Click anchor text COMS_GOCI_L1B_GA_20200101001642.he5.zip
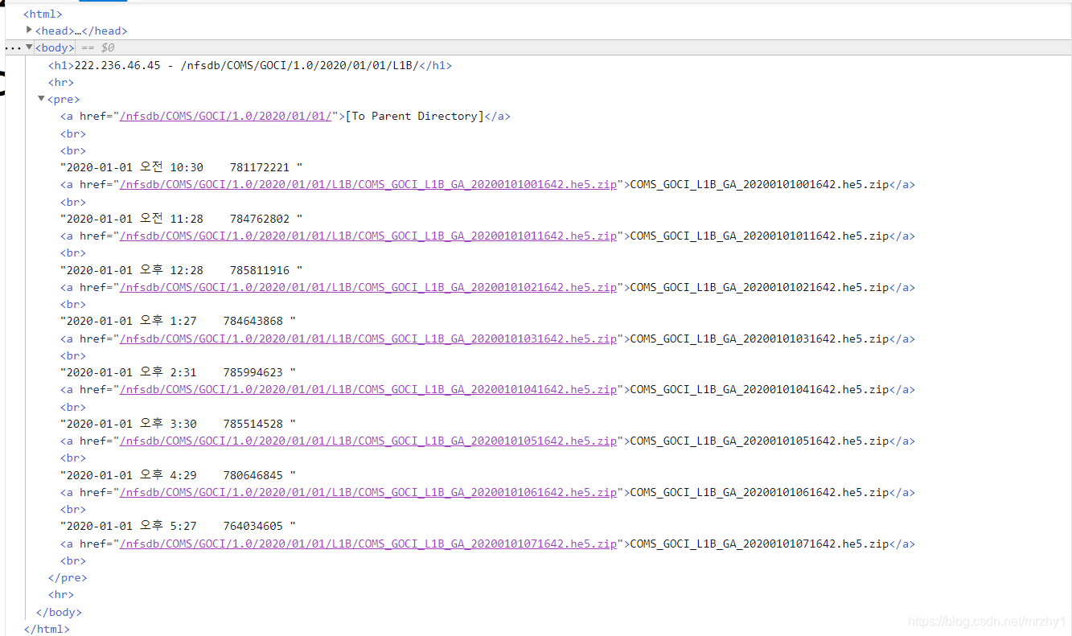 click(x=759, y=185)
